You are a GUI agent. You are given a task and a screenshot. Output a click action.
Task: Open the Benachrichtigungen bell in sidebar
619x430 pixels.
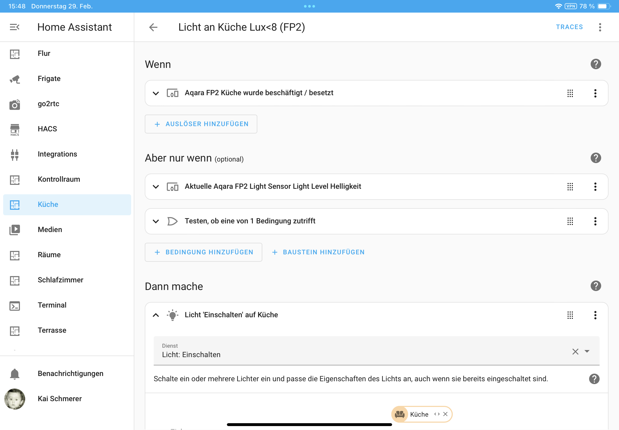pyautogui.click(x=14, y=374)
